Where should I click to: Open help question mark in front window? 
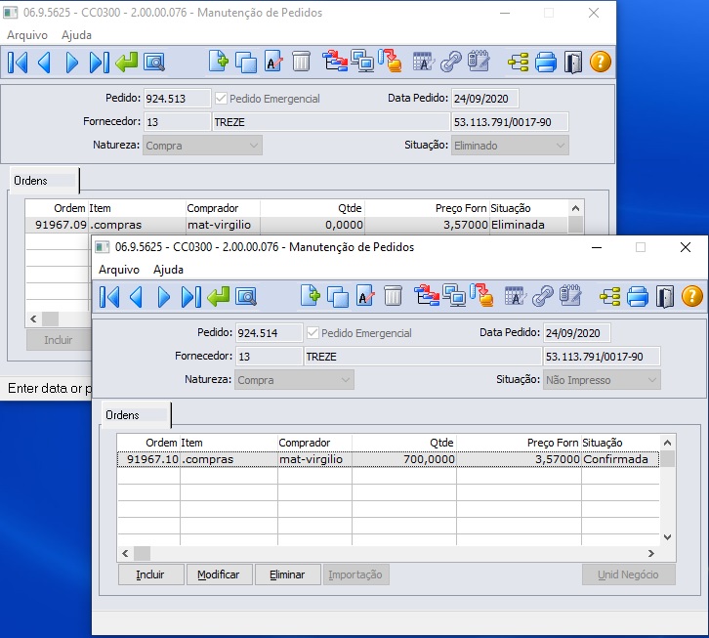click(692, 297)
